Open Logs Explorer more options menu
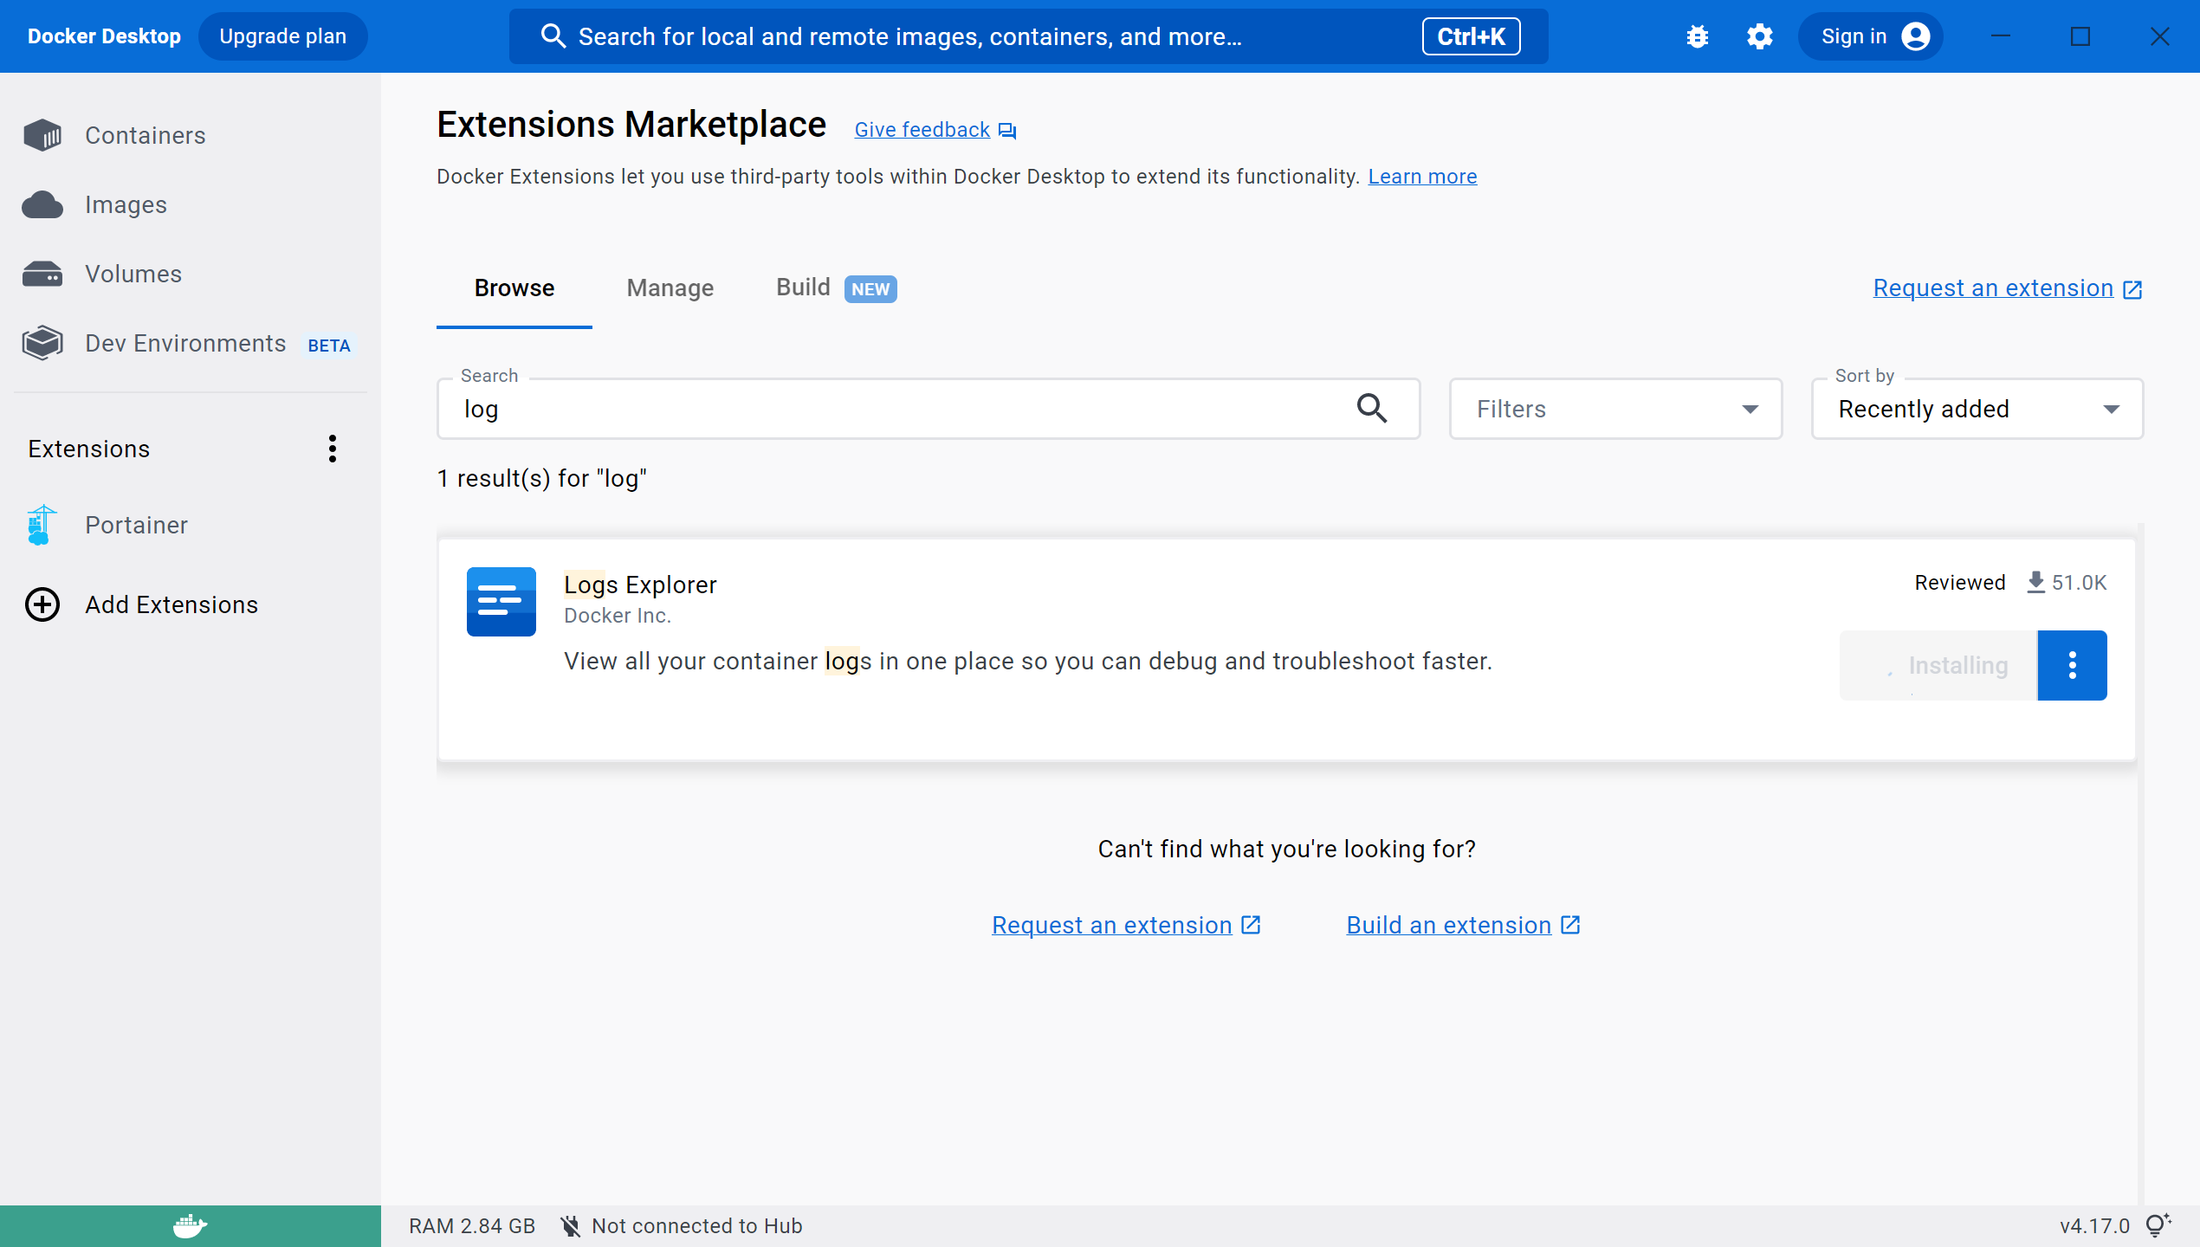The image size is (2200, 1247). 2072,665
